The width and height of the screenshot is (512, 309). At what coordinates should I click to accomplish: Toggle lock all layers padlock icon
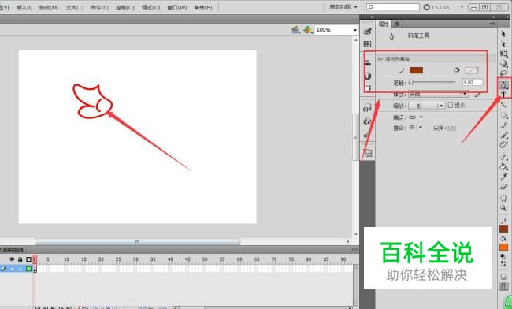click(20, 259)
